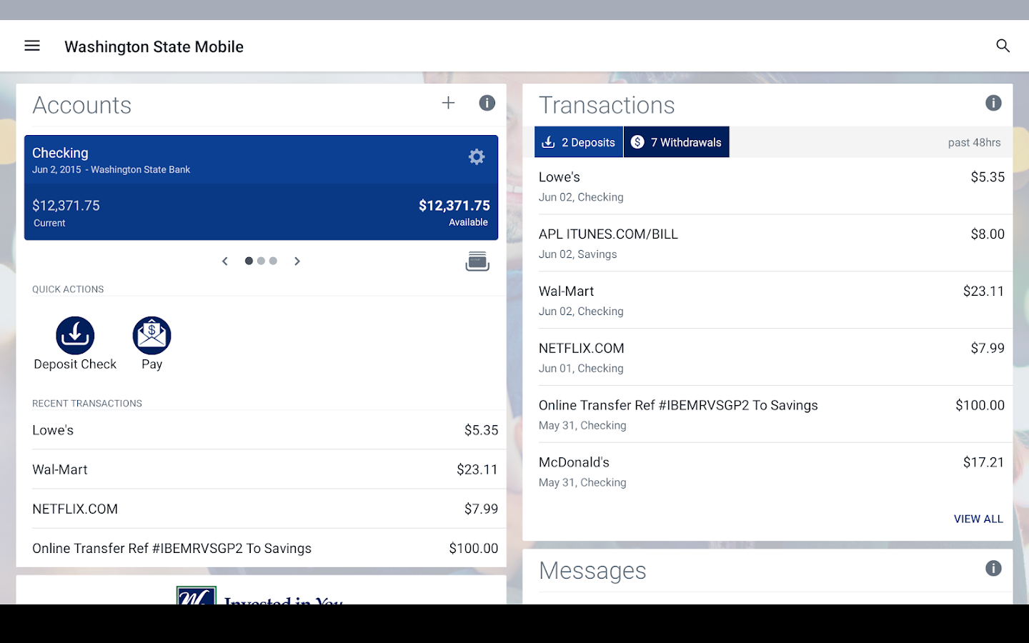Tap the Deposit Check icon
The height and width of the screenshot is (643, 1029).
pyautogui.click(x=75, y=335)
